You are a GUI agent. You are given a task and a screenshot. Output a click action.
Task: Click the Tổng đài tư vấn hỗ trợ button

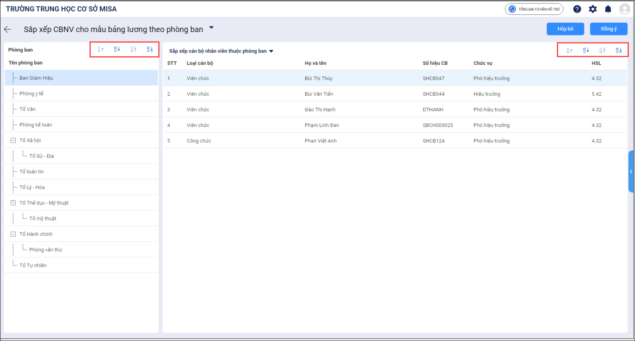click(x=534, y=9)
